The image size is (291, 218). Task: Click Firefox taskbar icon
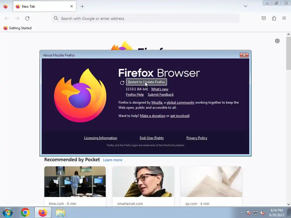[43, 212]
